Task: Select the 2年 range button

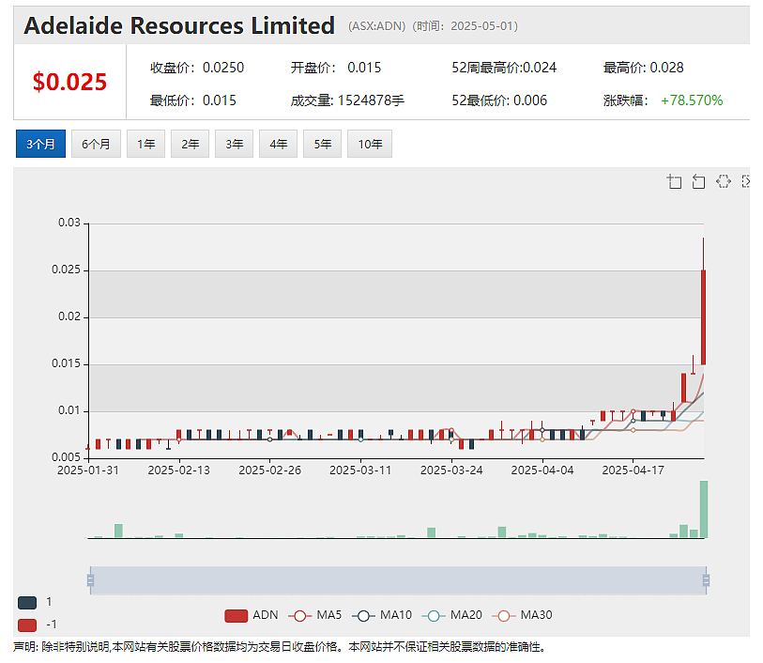Action: click(x=190, y=144)
